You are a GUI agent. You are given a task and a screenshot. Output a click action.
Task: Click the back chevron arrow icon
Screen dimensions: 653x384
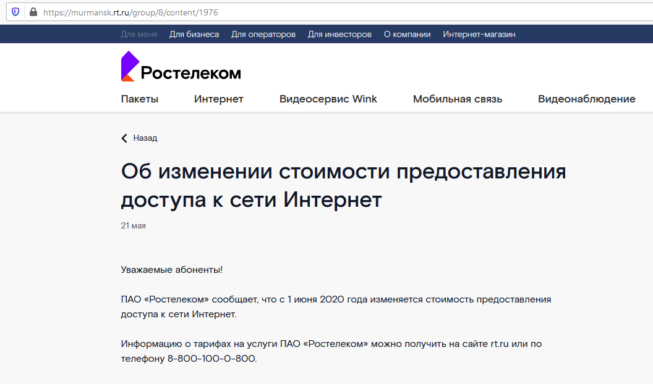[124, 138]
